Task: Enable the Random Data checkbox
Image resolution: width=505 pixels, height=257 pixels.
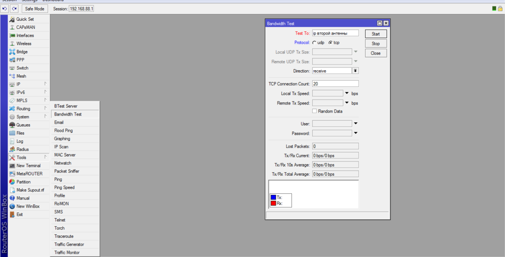Action: 315,111
